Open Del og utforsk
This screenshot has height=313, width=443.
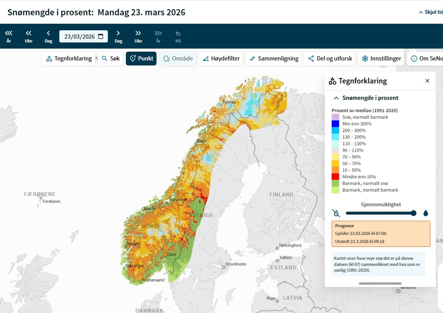coord(330,59)
